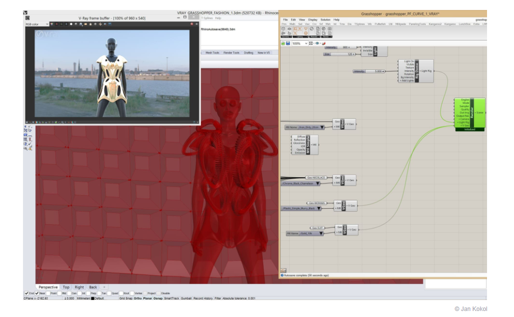Screen dimensions: 514x317
Task: Open Iron_Dirty_20cm material name dropdown
Action: pos(322,127)
